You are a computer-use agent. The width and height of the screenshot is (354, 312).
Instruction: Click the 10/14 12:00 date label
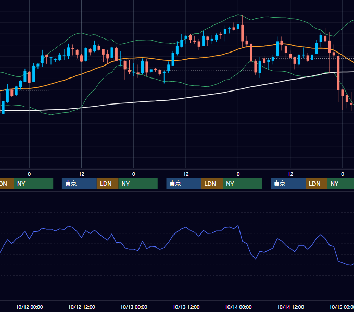click(290, 307)
